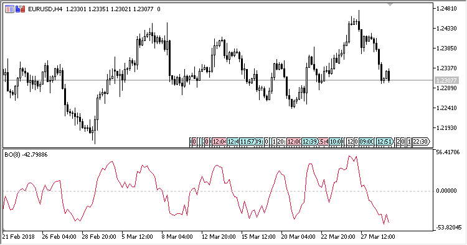This screenshot has height=245, width=467.
Task: Click the 1.23370 price scale label
Action: (446, 68)
